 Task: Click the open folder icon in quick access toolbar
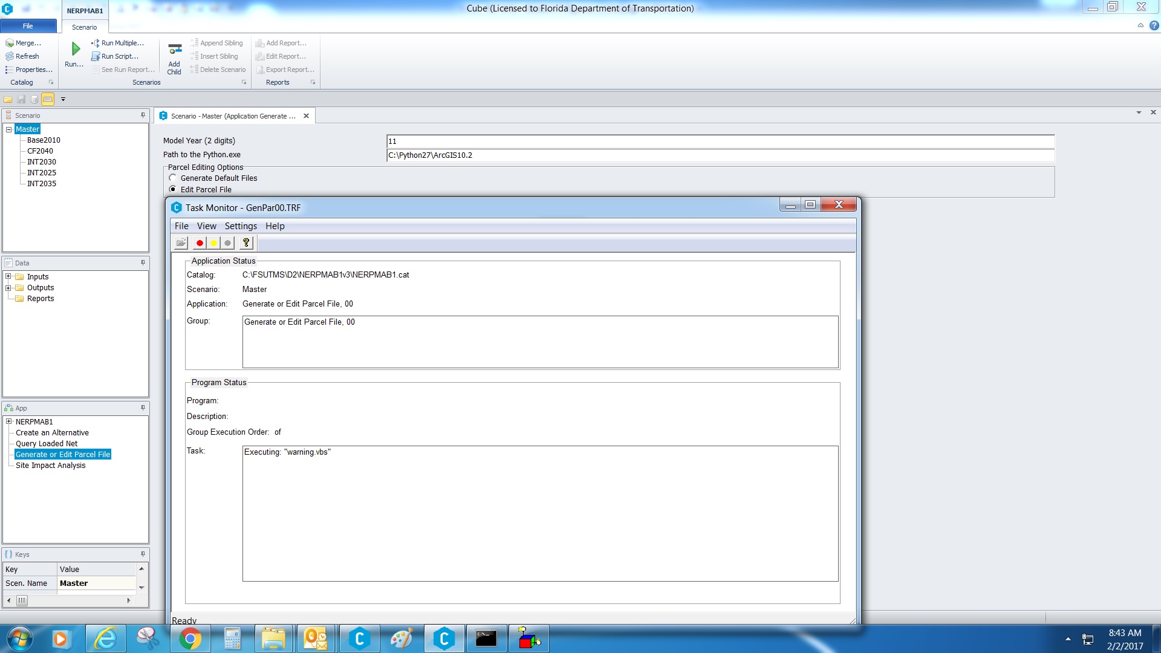[8, 99]
